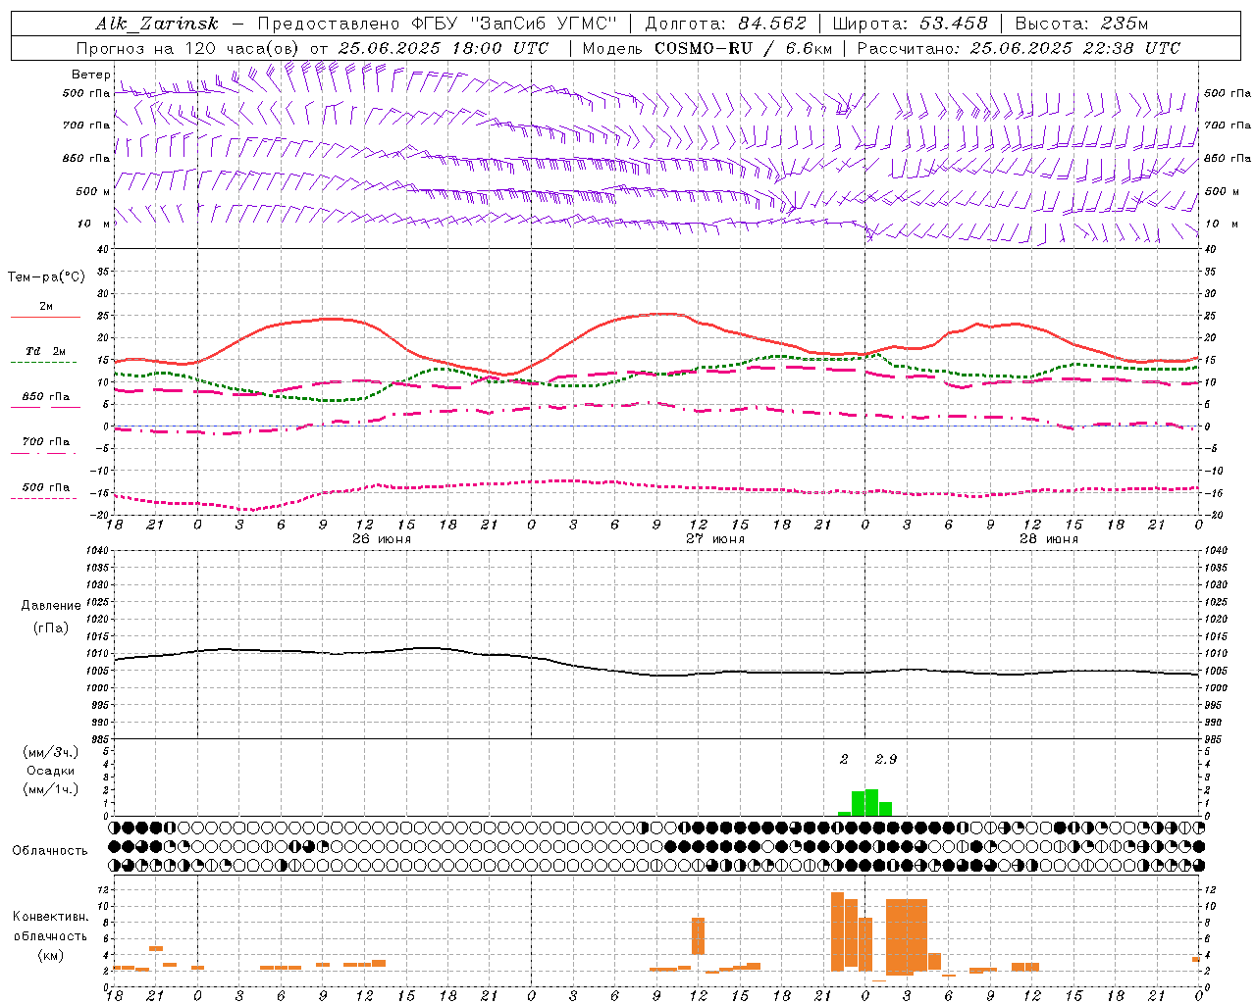
Task: Click the Модель COSMO-RU / 6.6км text
Action: [707, 48]
